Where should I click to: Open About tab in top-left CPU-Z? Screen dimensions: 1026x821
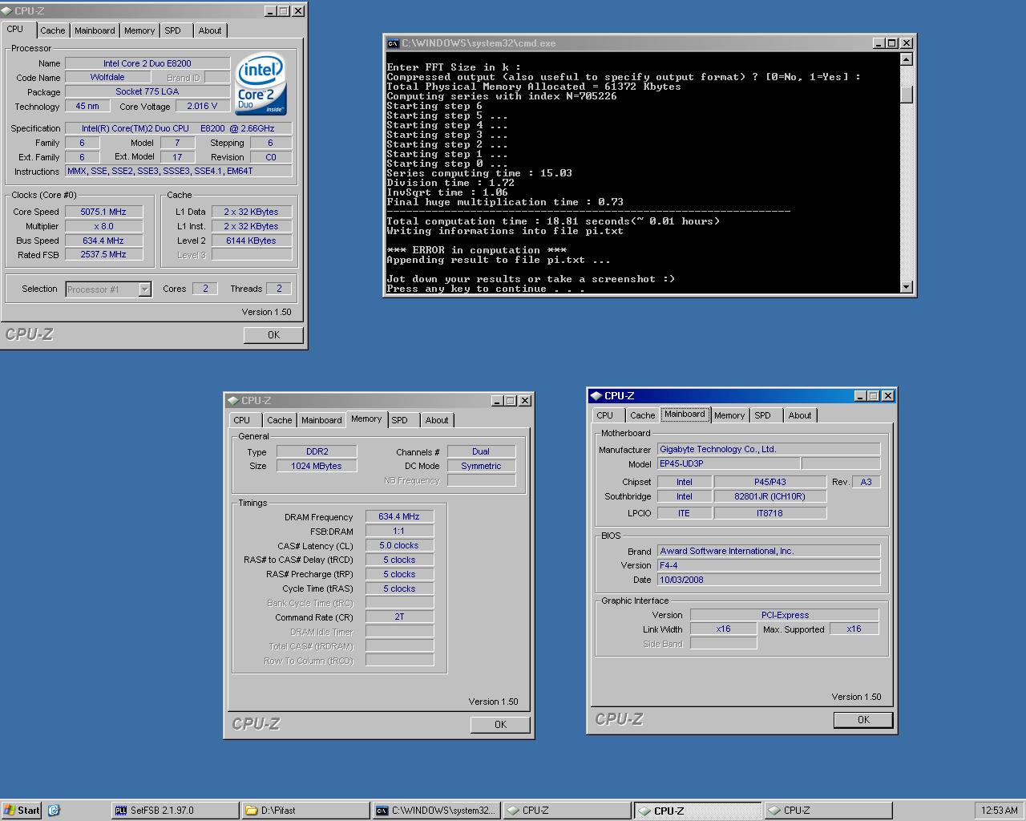210,30
